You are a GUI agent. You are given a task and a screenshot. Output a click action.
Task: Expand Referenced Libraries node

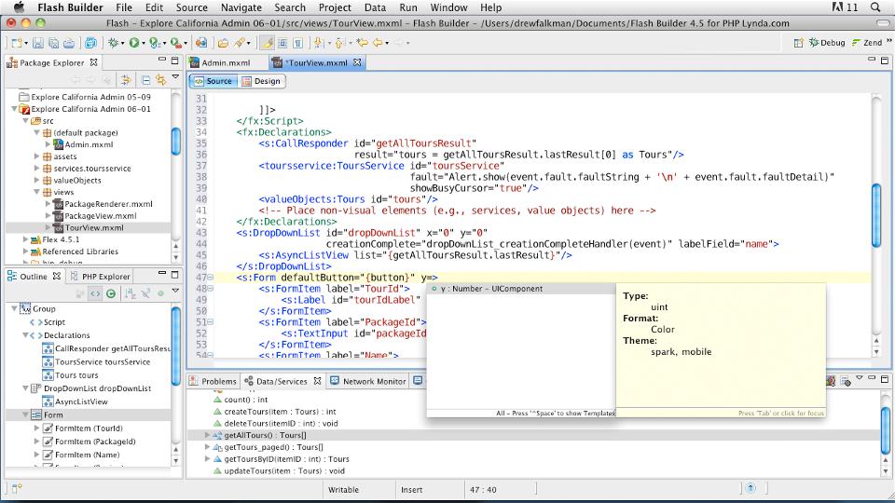tap(26, 251)
